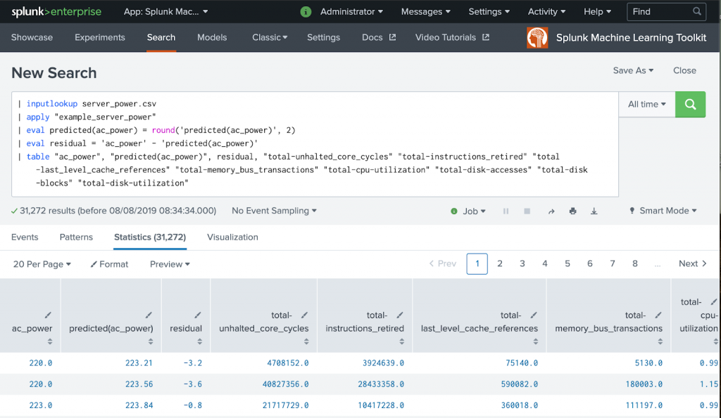Sort by predicted(ac_power) column arrows
This screenshot has height=418, width=721.
(x=151, y=342)
